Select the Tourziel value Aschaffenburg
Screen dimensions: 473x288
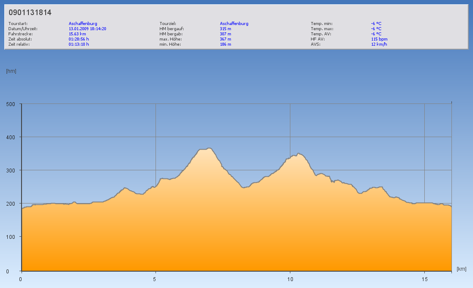[x=234, y=24]
